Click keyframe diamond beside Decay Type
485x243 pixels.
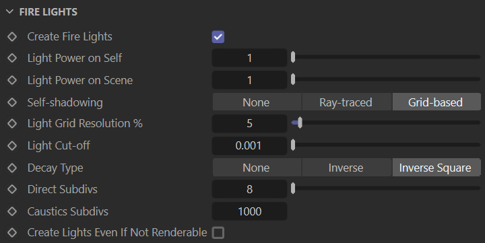click(12, 168)
